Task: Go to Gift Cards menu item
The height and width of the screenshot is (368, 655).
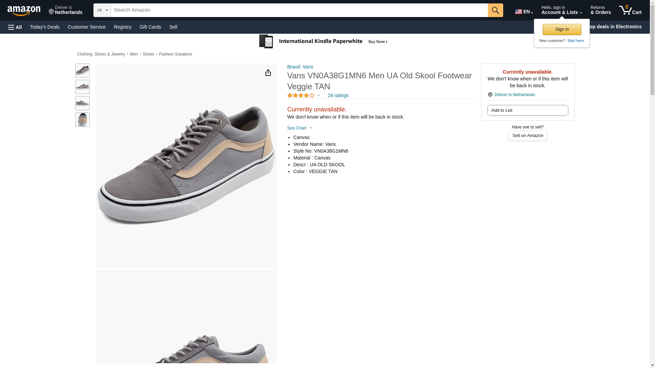Action: pyautogui.click(x=150, y=27)
